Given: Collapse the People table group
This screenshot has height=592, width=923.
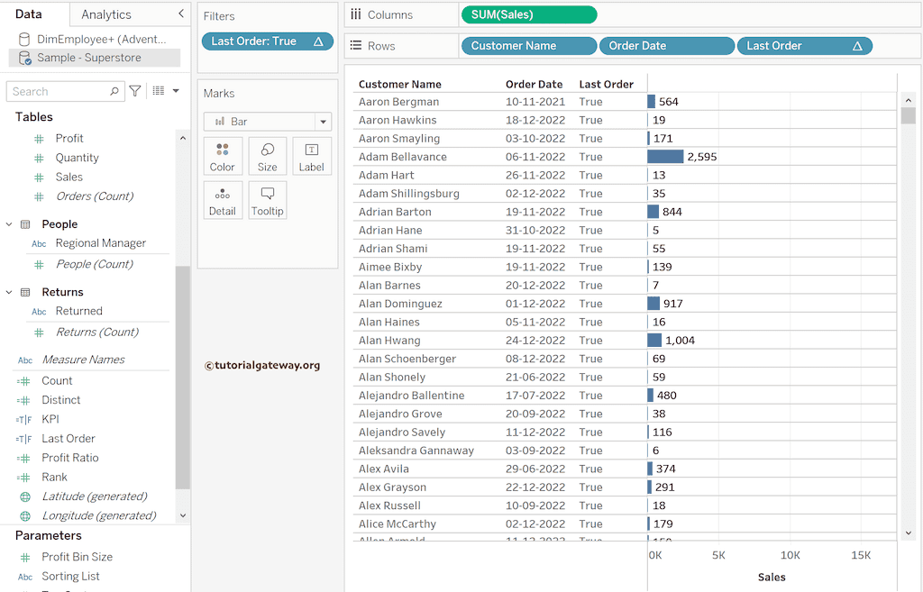Looking at the screenshot, I should [x=9, y=224].
